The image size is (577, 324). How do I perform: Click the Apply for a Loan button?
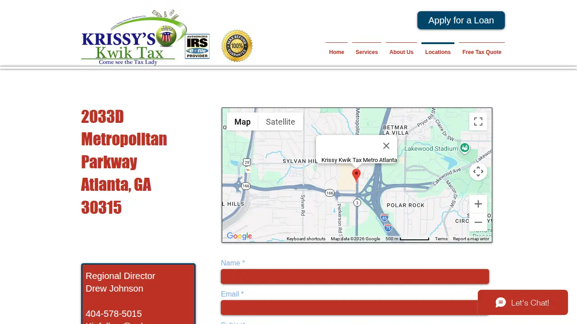461,20
